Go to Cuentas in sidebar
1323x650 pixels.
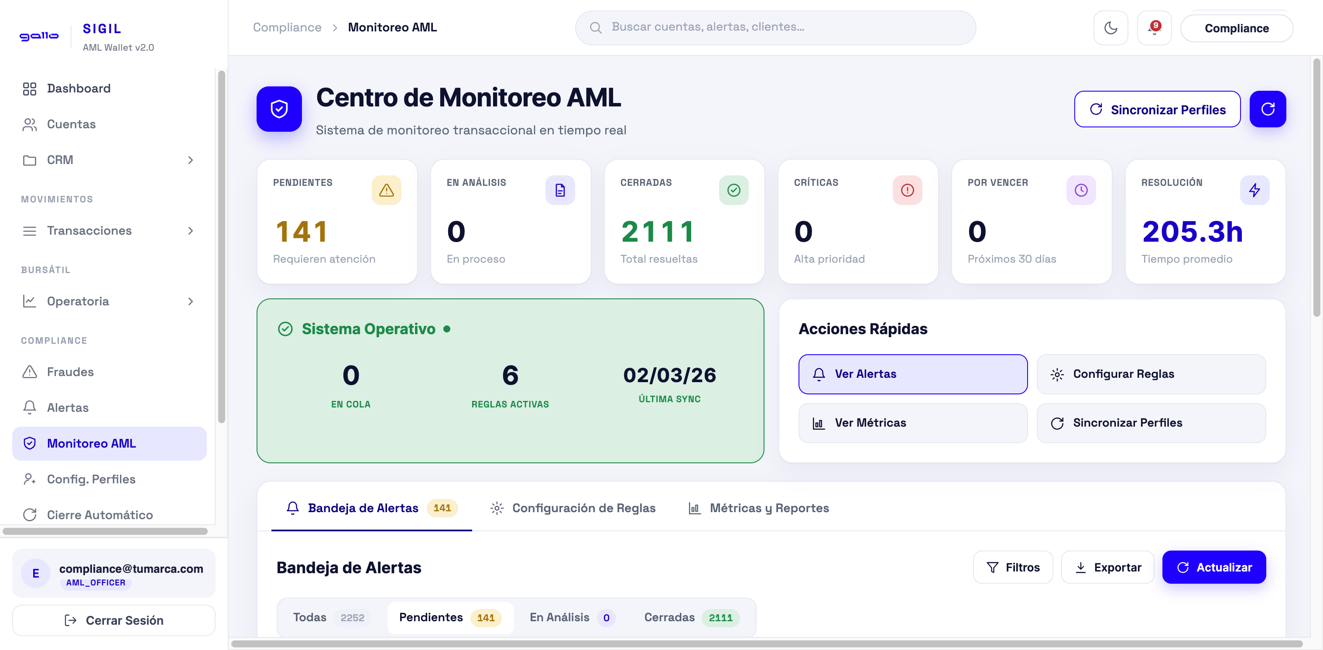tap(109, 124)
